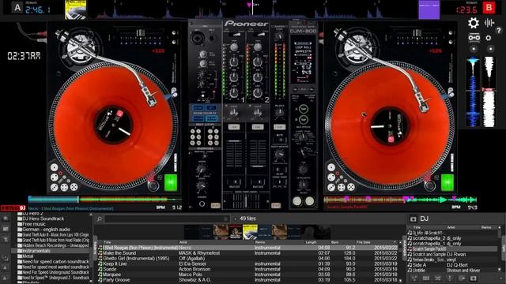Select the red deck B button
Screen dimensions: 506x284
(x=489, y=7)
